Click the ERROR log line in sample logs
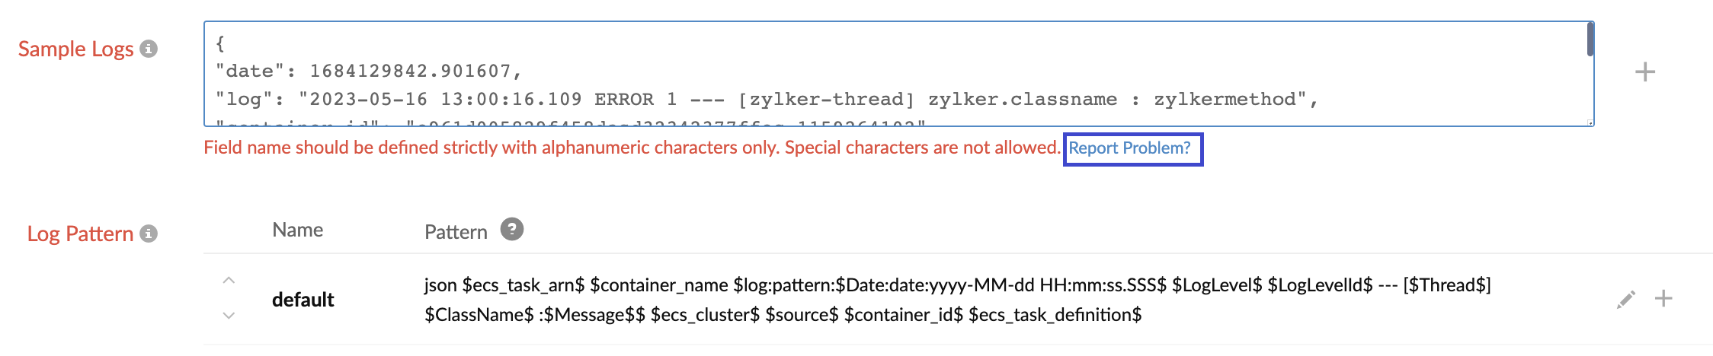1713x356 pixels. tap(766, 99)
